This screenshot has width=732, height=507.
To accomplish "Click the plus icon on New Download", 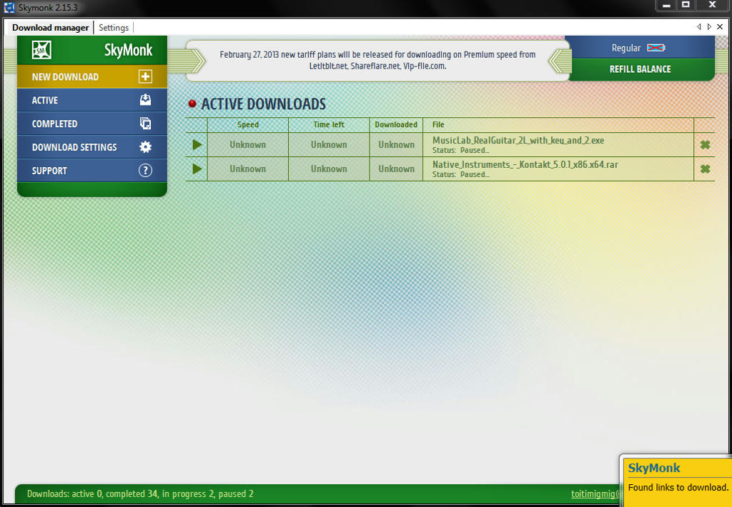I will click(145, 76).
